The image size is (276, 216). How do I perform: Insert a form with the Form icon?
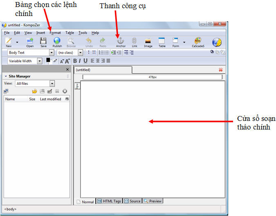[x=175, y=42]
